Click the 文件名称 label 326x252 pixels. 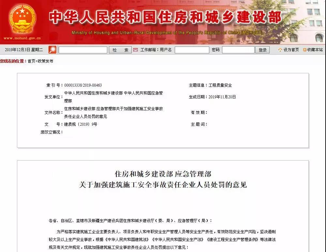point(54,113)
